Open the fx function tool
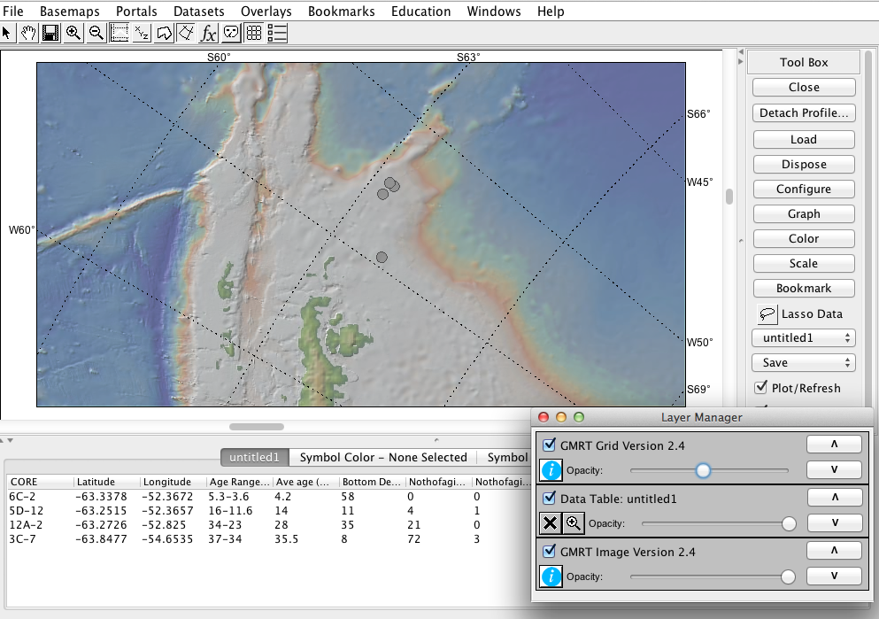879x619 pixels. pos(208,34)
